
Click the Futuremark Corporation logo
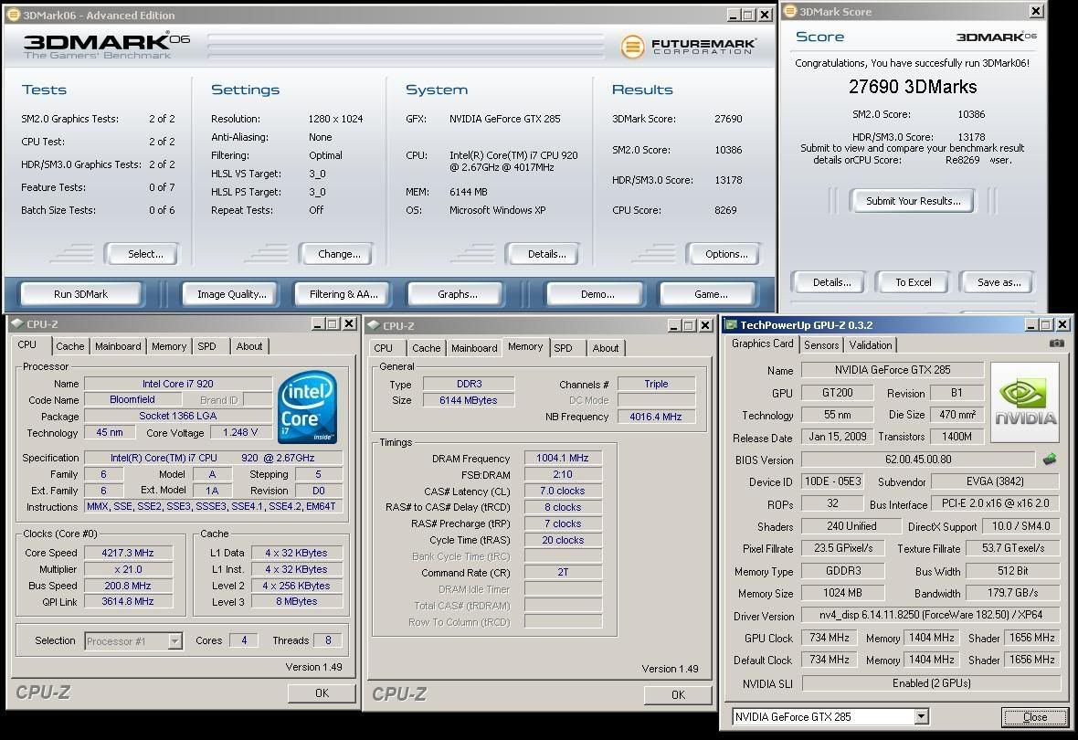pyautogui.click(x=688, y=46)
